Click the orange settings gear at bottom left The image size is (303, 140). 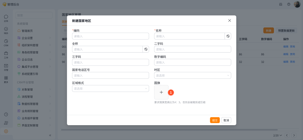click(6, 131)
